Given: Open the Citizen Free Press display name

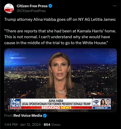Looking at the screenshot, I should point(32,6).
